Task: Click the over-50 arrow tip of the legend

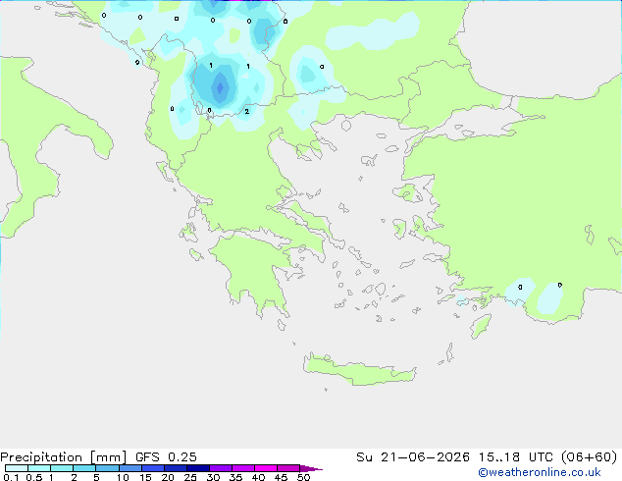Action: coord(311,468)
